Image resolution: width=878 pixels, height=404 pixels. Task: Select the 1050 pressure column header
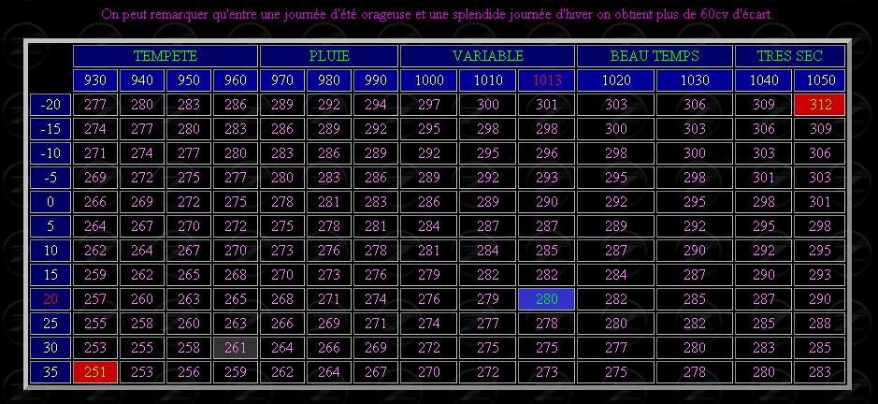820,80
